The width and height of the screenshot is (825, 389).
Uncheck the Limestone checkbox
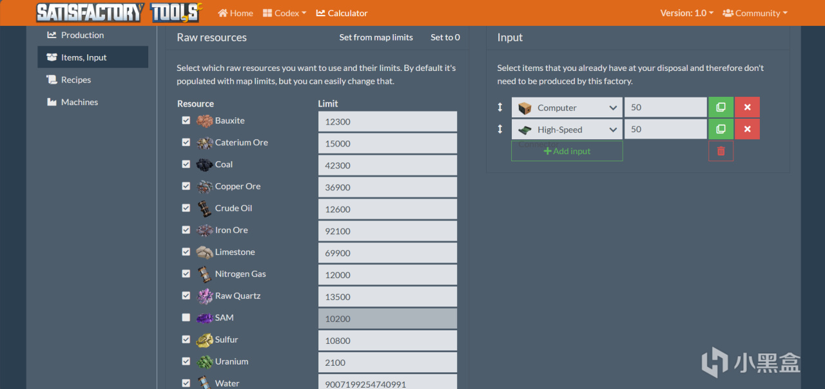coord(186,252)
